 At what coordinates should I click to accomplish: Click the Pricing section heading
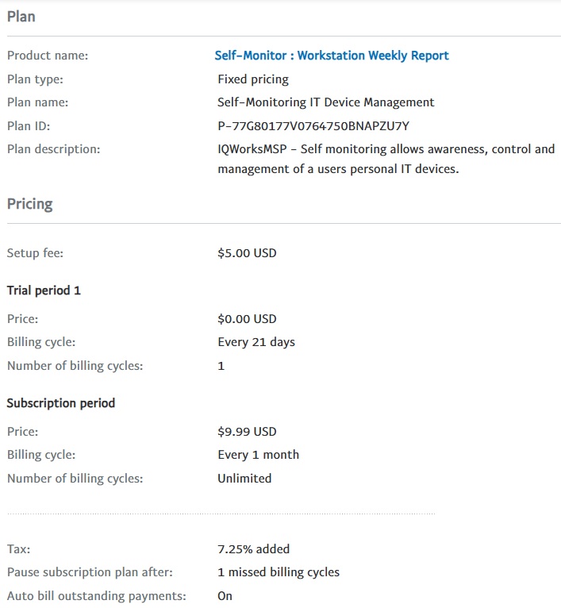(30, 204)
